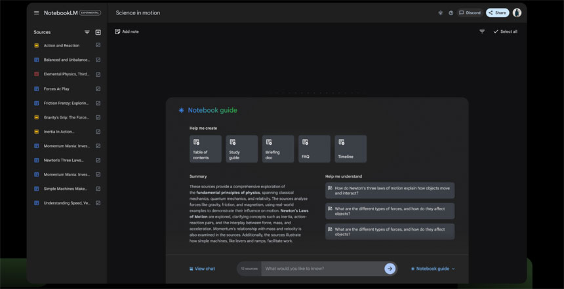Open View chat

[x=202, y=269]
